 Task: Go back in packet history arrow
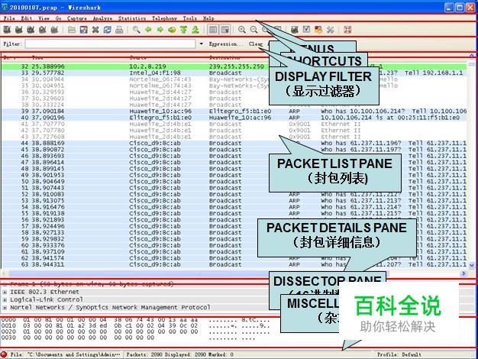tap(148, 30)
